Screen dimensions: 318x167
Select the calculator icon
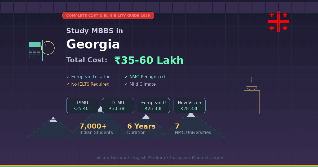click(34, 50)
